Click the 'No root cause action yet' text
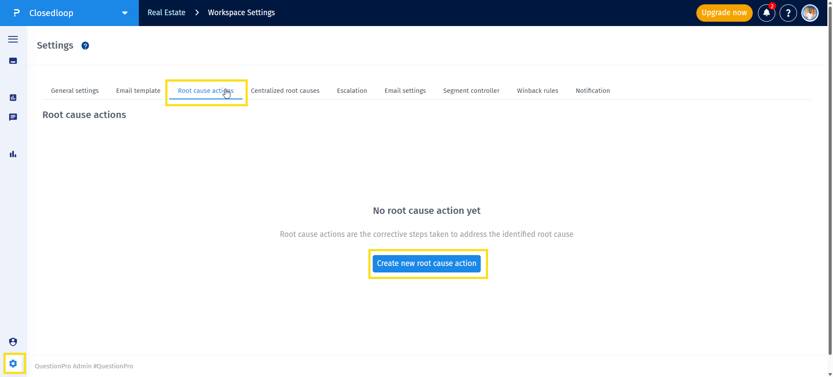The height and width of the screenshot is (377, 833). pos(426,211)
